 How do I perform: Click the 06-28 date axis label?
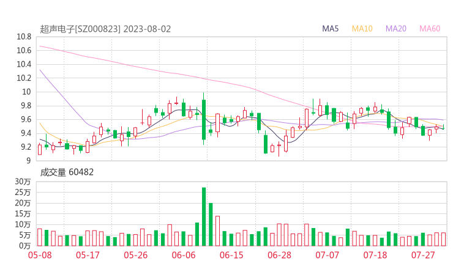click(279, 255)
